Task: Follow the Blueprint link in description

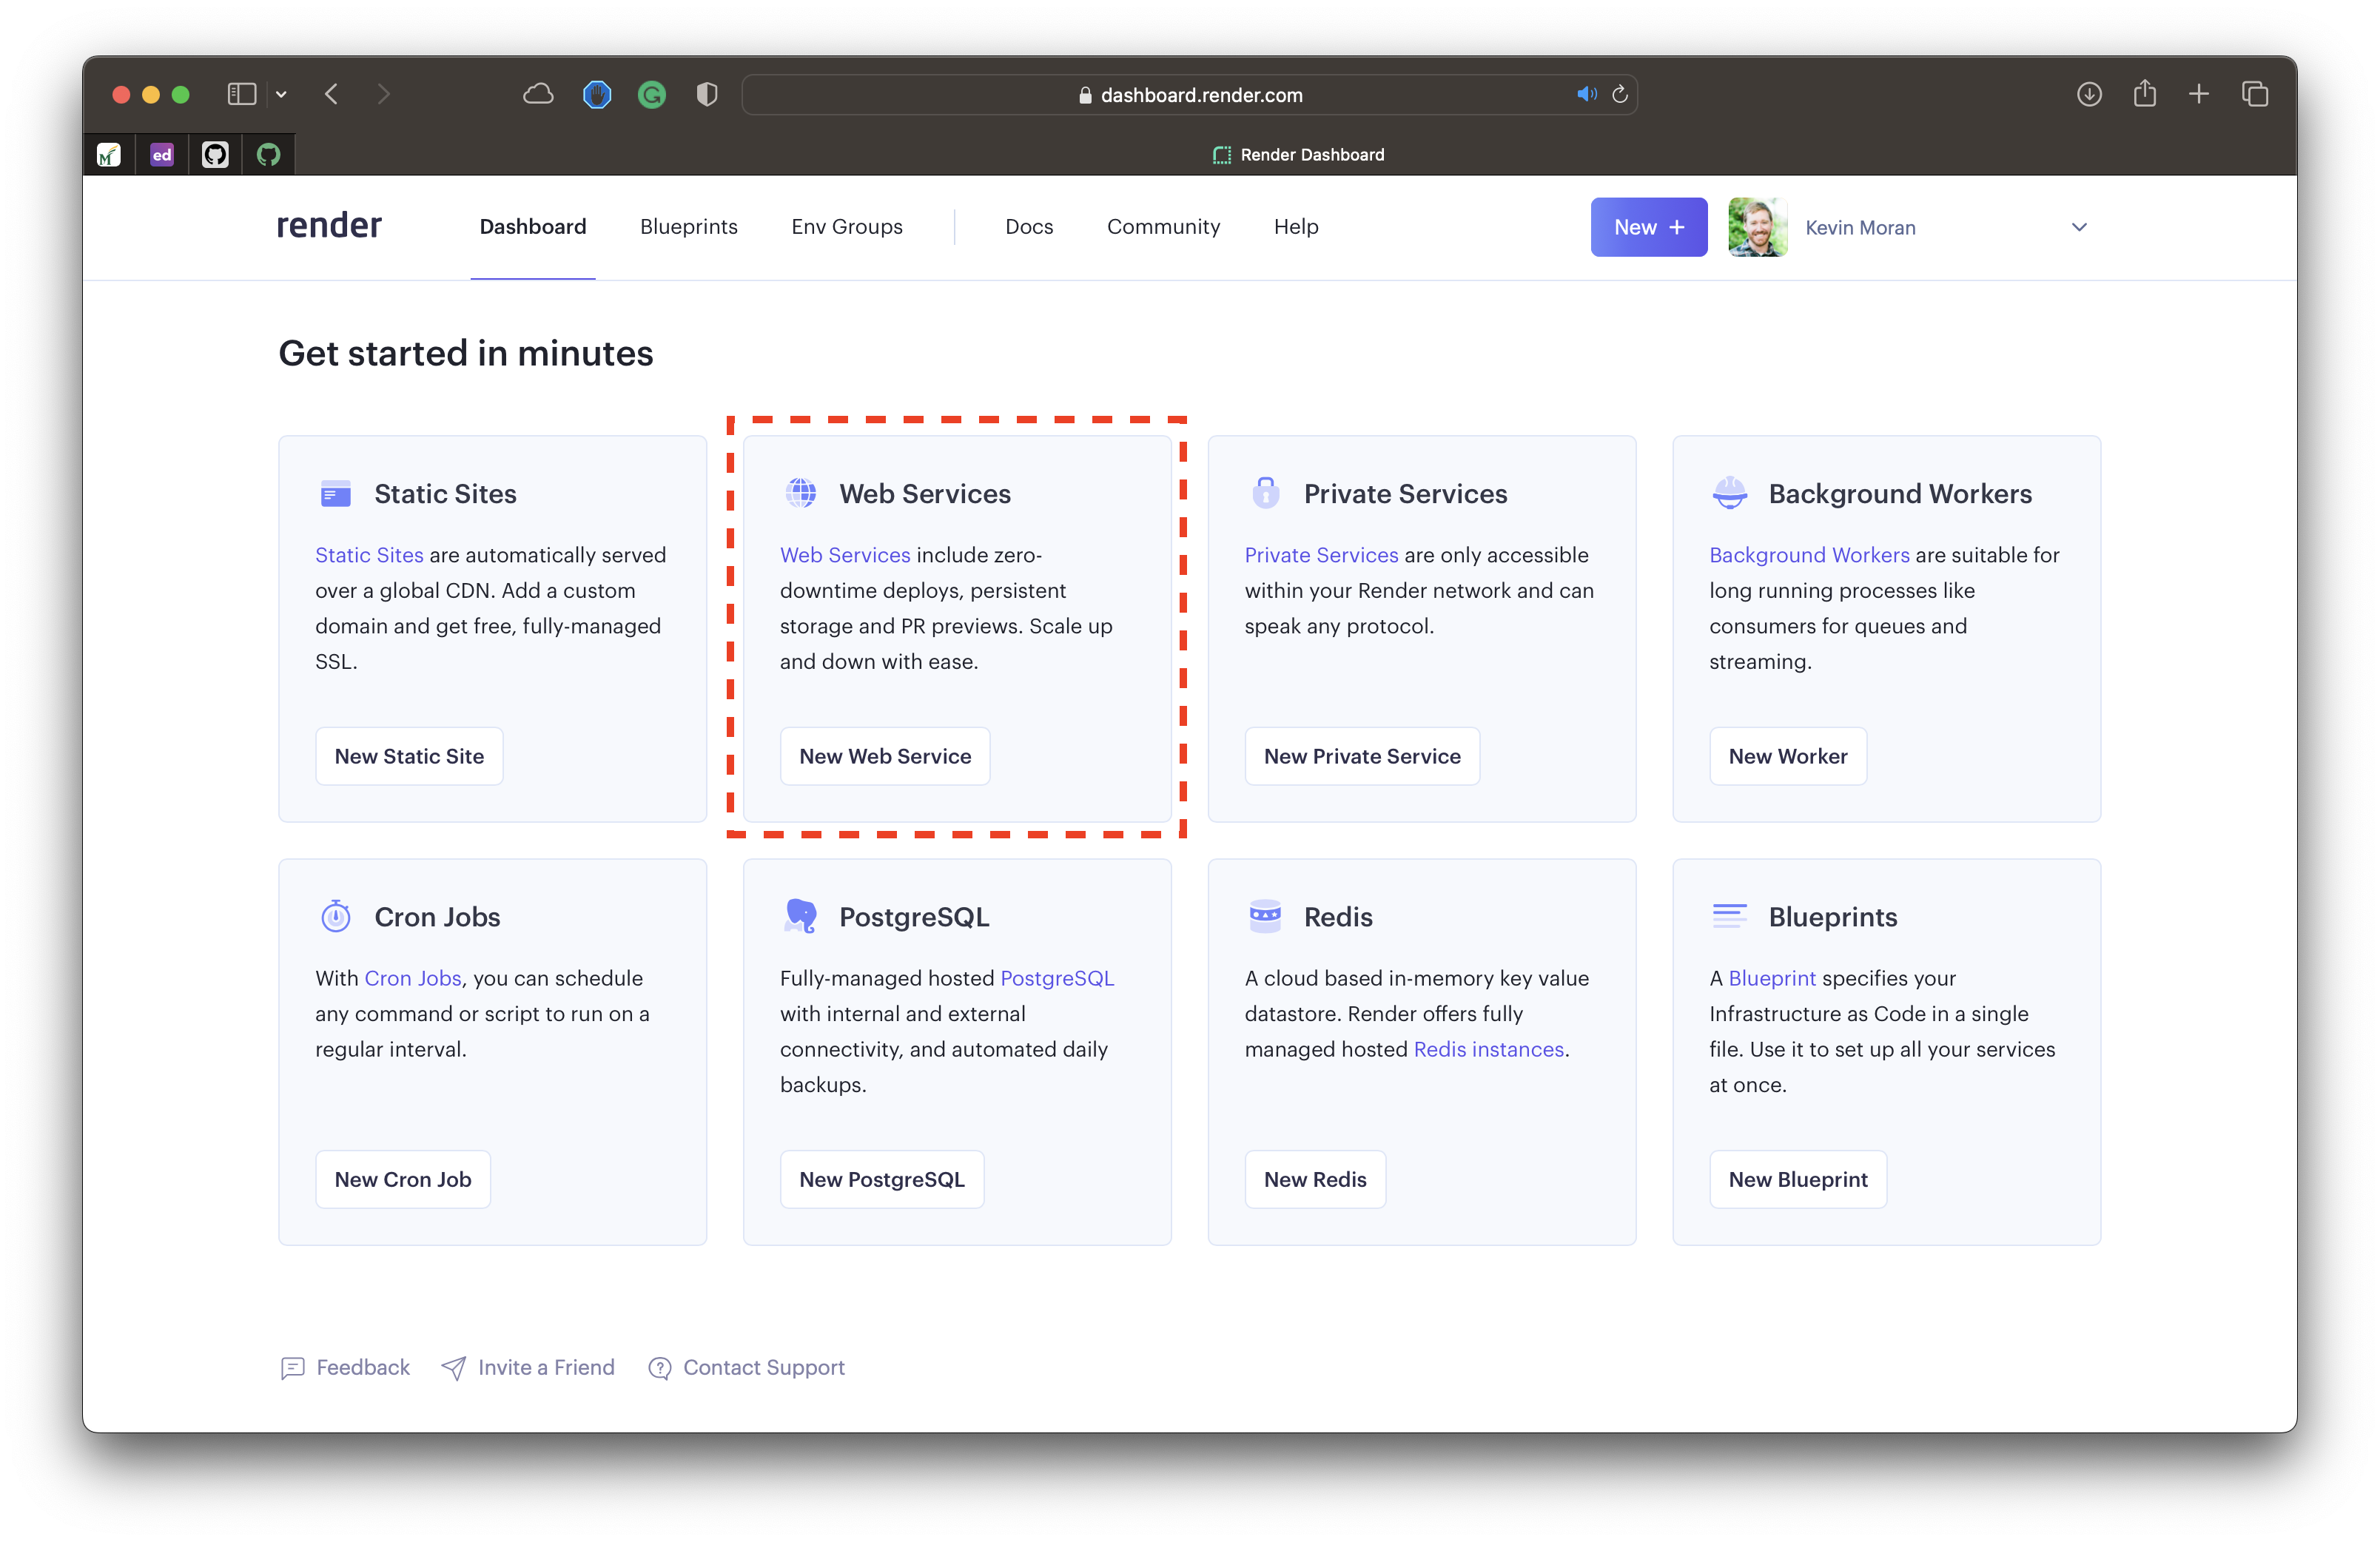Action: (1772, 978)
